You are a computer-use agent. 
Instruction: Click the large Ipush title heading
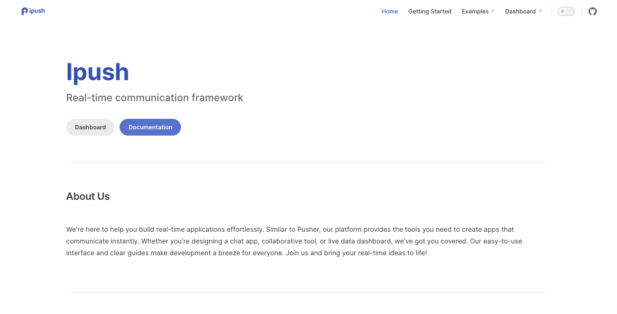pyautogui.click(x=97, y=72)
